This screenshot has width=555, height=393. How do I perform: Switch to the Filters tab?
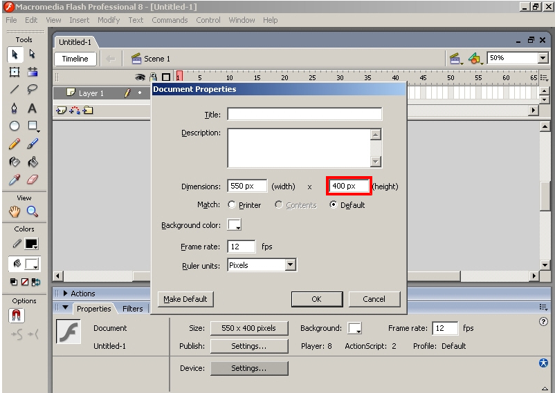[x=132, y=309]
